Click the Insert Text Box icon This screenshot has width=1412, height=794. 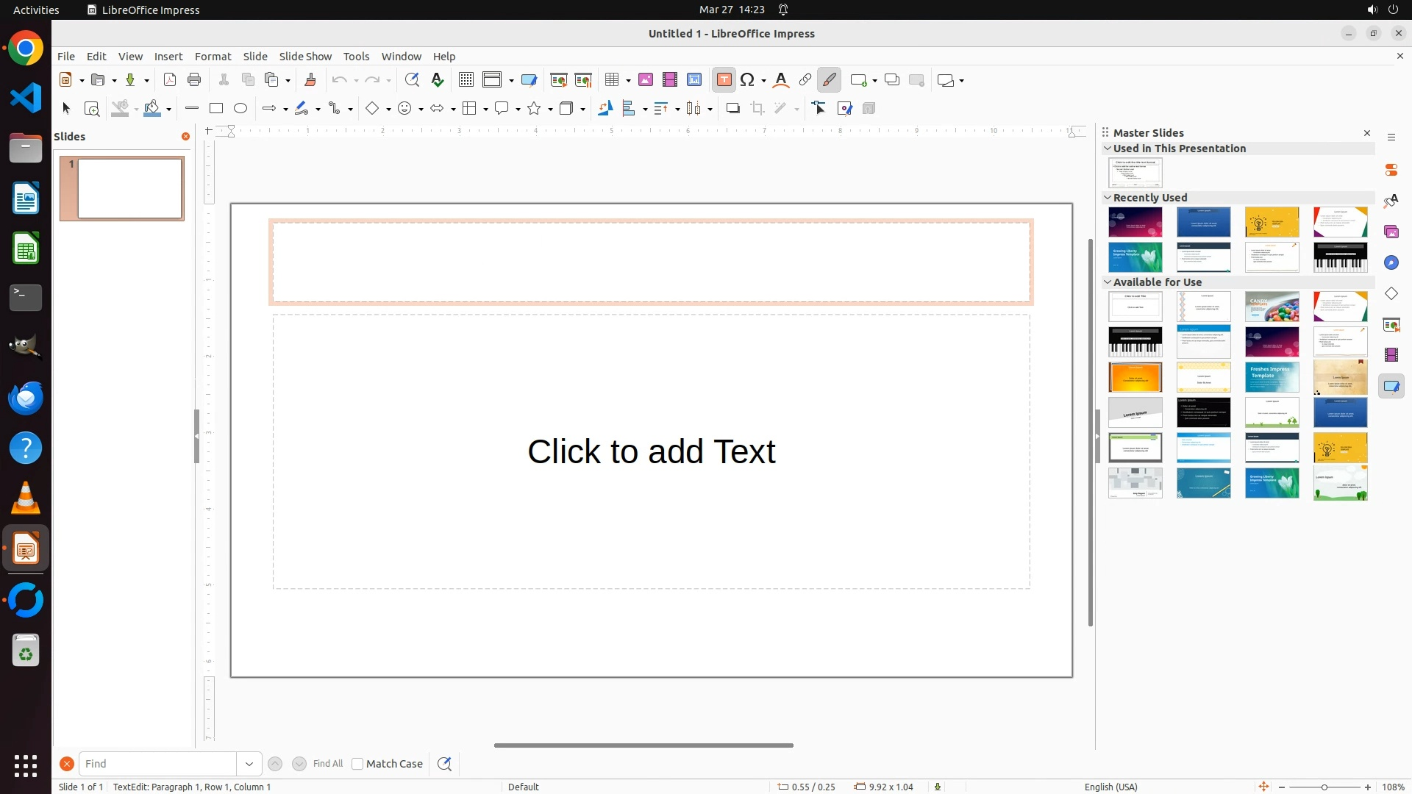click(x=724, y=80)
